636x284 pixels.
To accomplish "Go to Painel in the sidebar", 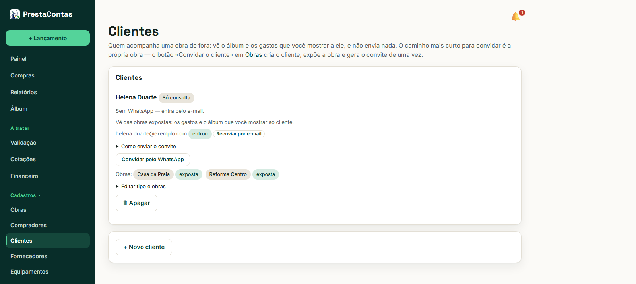I will pos(48,59).
